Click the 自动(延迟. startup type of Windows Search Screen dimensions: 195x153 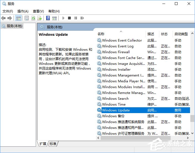point(182,99)
